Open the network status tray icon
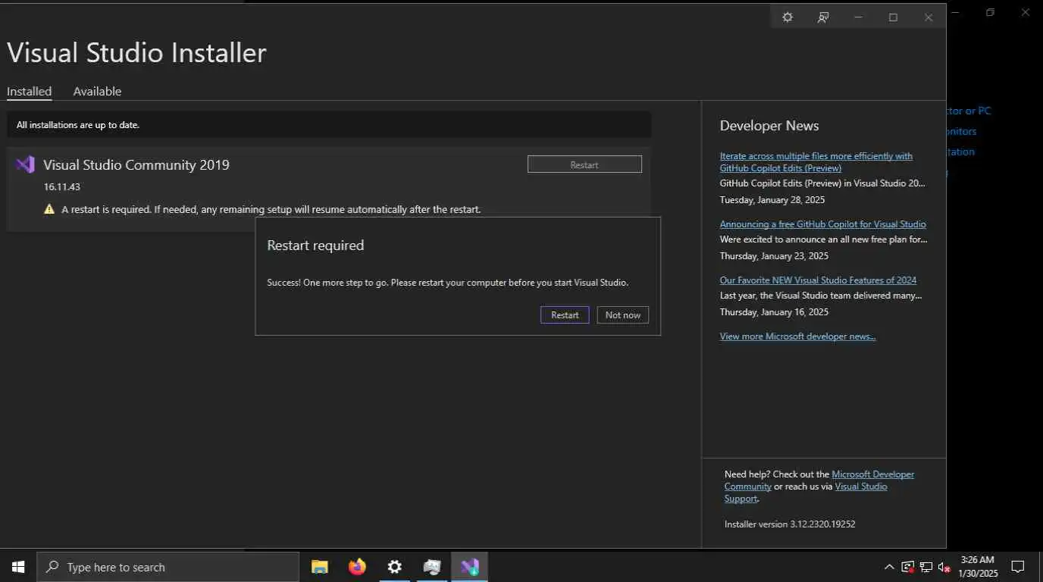The height and width of the screenshot is (582, 1043). [926, 567]
